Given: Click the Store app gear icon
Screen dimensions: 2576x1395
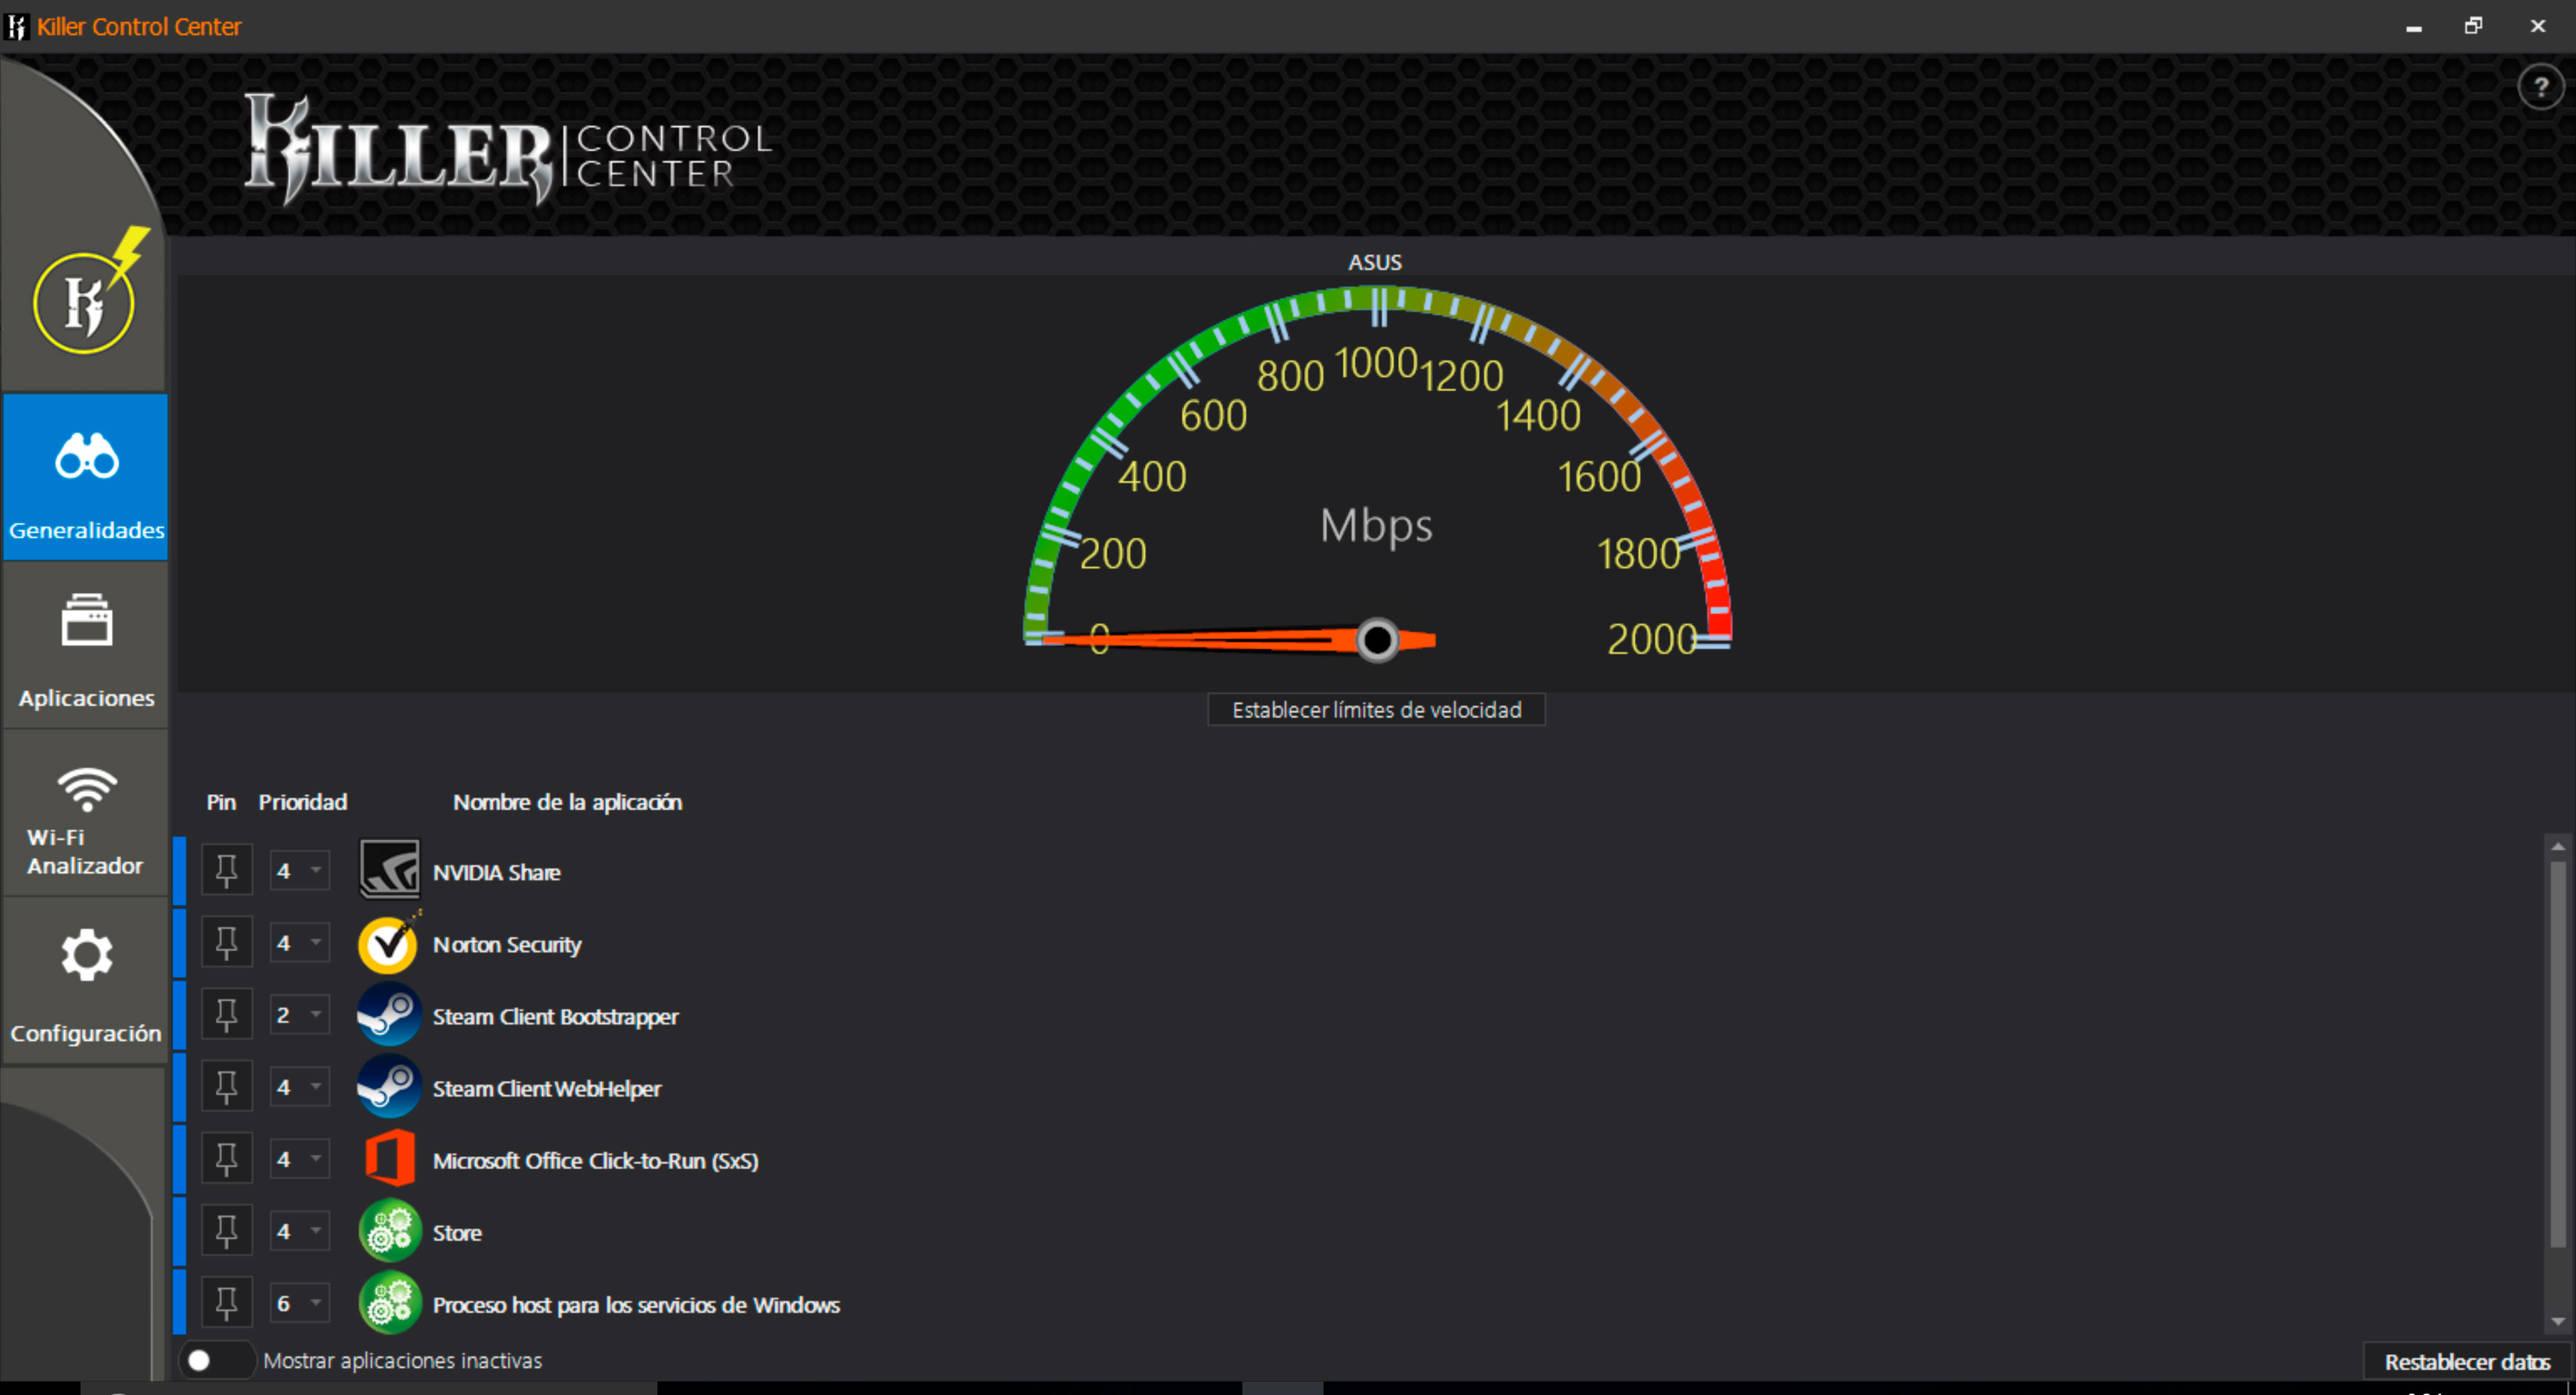Looking at the screenshot, I should (x=389, y=1231).
